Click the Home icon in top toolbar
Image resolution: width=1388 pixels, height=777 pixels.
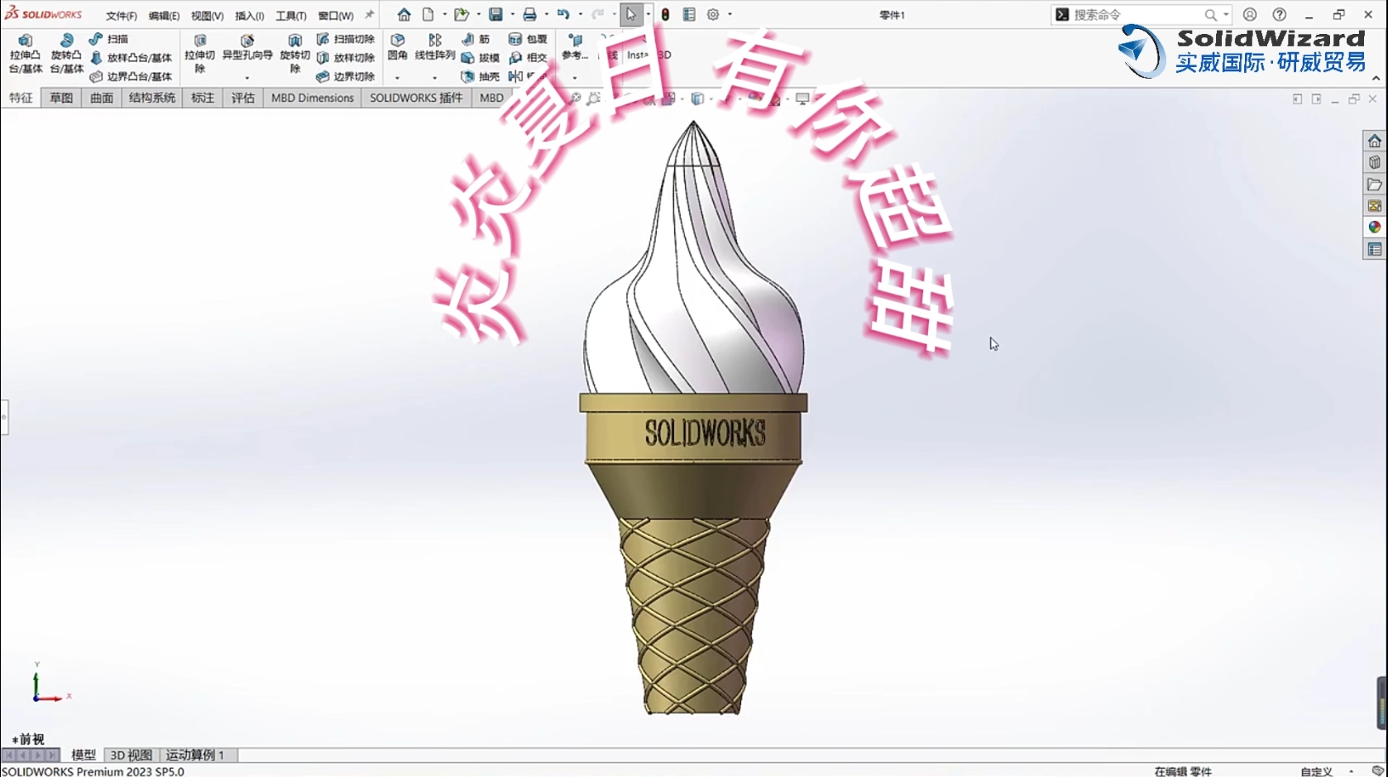(x=404, y=14)
